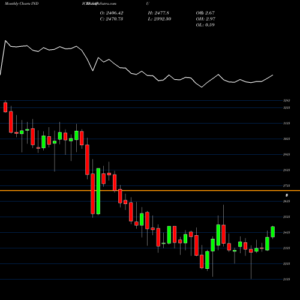300x300 pixels.
Task: Click the "Monthly Charts IND" title text
Action: tap(22, 4)
